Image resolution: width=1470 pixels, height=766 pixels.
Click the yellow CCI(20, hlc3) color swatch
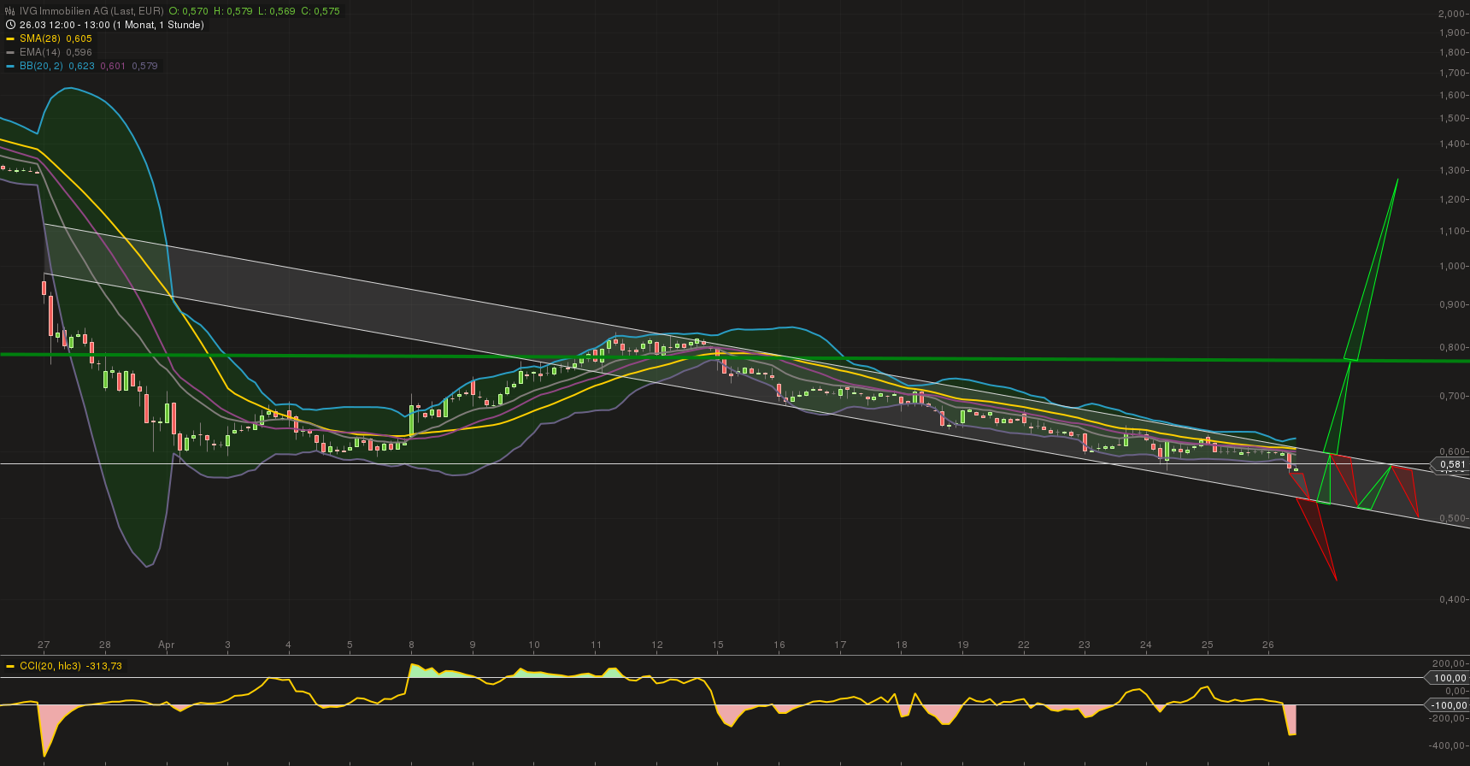tap(10, 666)
